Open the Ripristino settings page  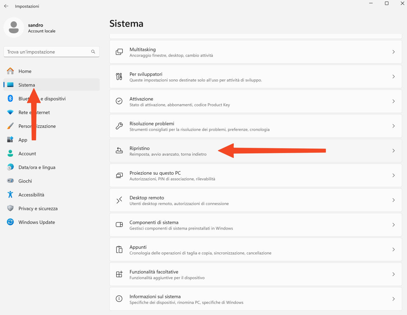pyautogui.click(x=256, y=151)
